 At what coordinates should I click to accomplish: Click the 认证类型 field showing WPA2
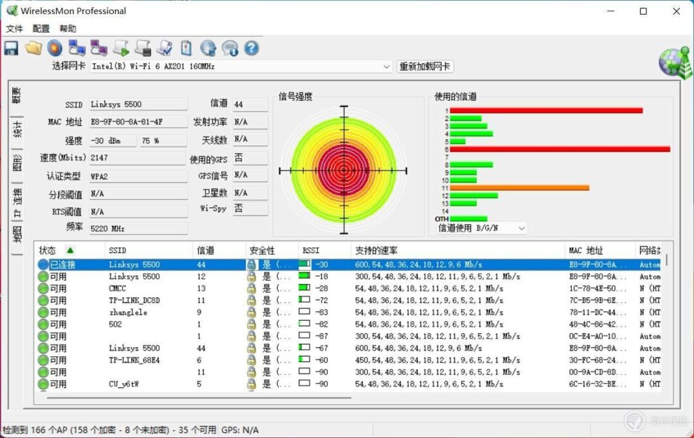[x=138, y=176]
